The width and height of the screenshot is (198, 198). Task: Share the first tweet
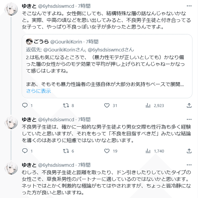pyautogui.click(x=189, y=105)
